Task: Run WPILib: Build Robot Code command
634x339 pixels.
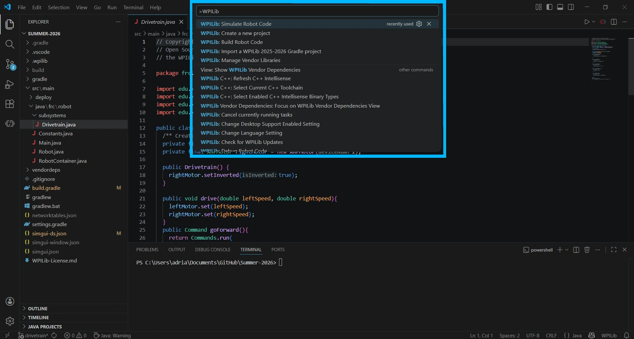Action: click(x=317, y=42)
